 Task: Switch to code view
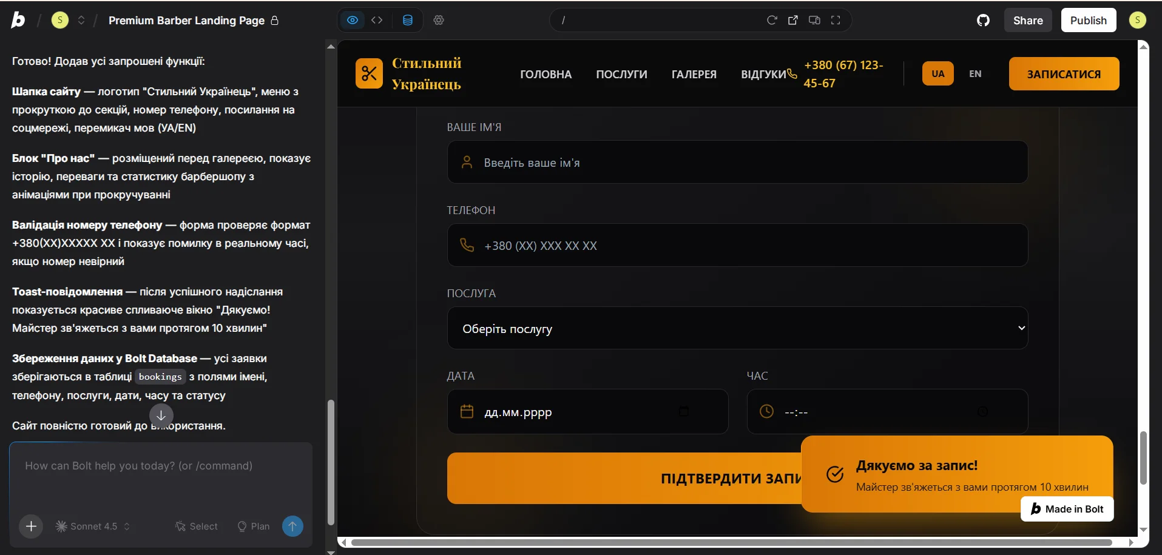[377, 20]
